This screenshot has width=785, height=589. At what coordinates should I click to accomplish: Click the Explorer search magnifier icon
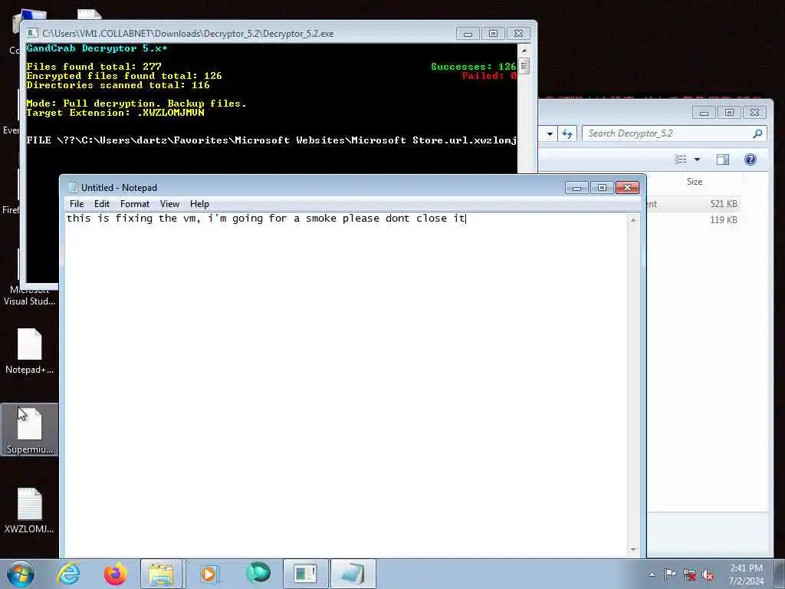pos(757,133)
